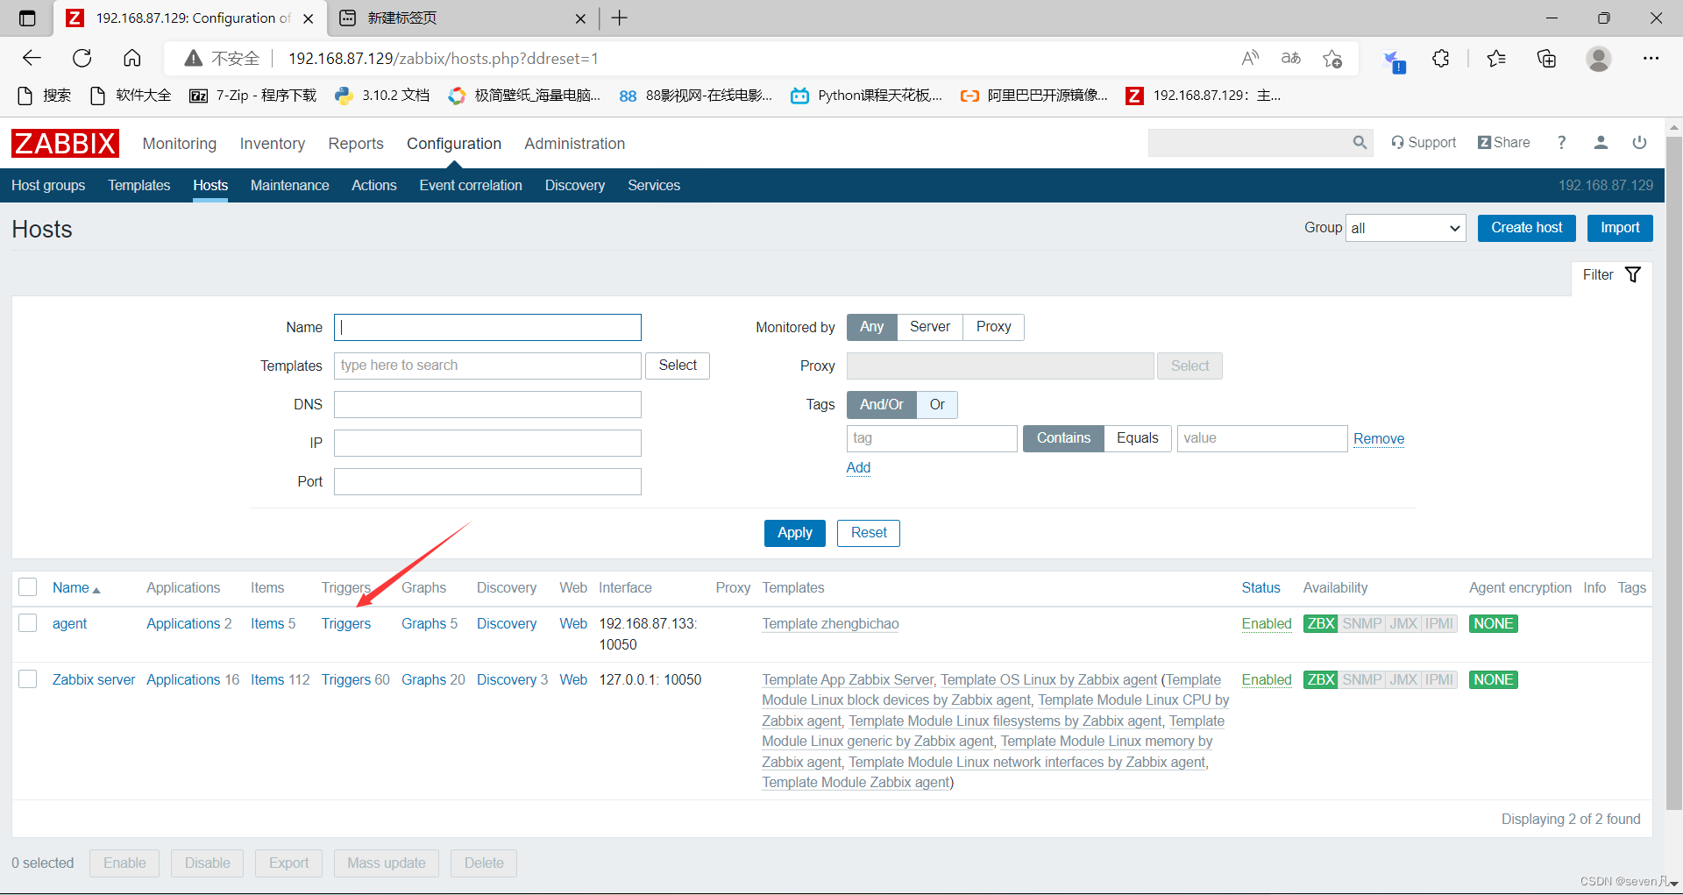Open the Monitoring menu
The height and width of the screenshot is (895, 1683).
tap(180, 144)
